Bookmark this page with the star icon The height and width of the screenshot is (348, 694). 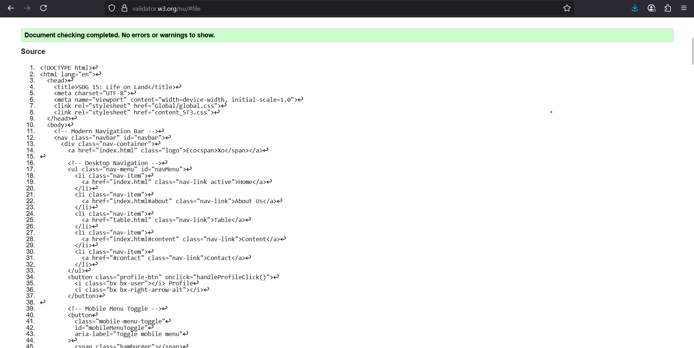tap(567, 8)
